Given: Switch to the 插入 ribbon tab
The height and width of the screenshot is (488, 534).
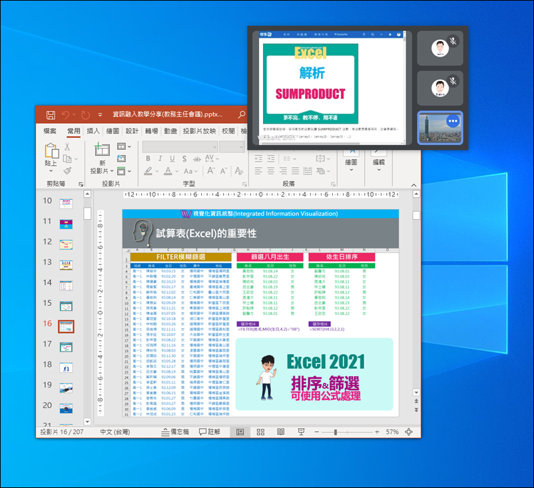Looking at the screenshot, I should point(93,130).
